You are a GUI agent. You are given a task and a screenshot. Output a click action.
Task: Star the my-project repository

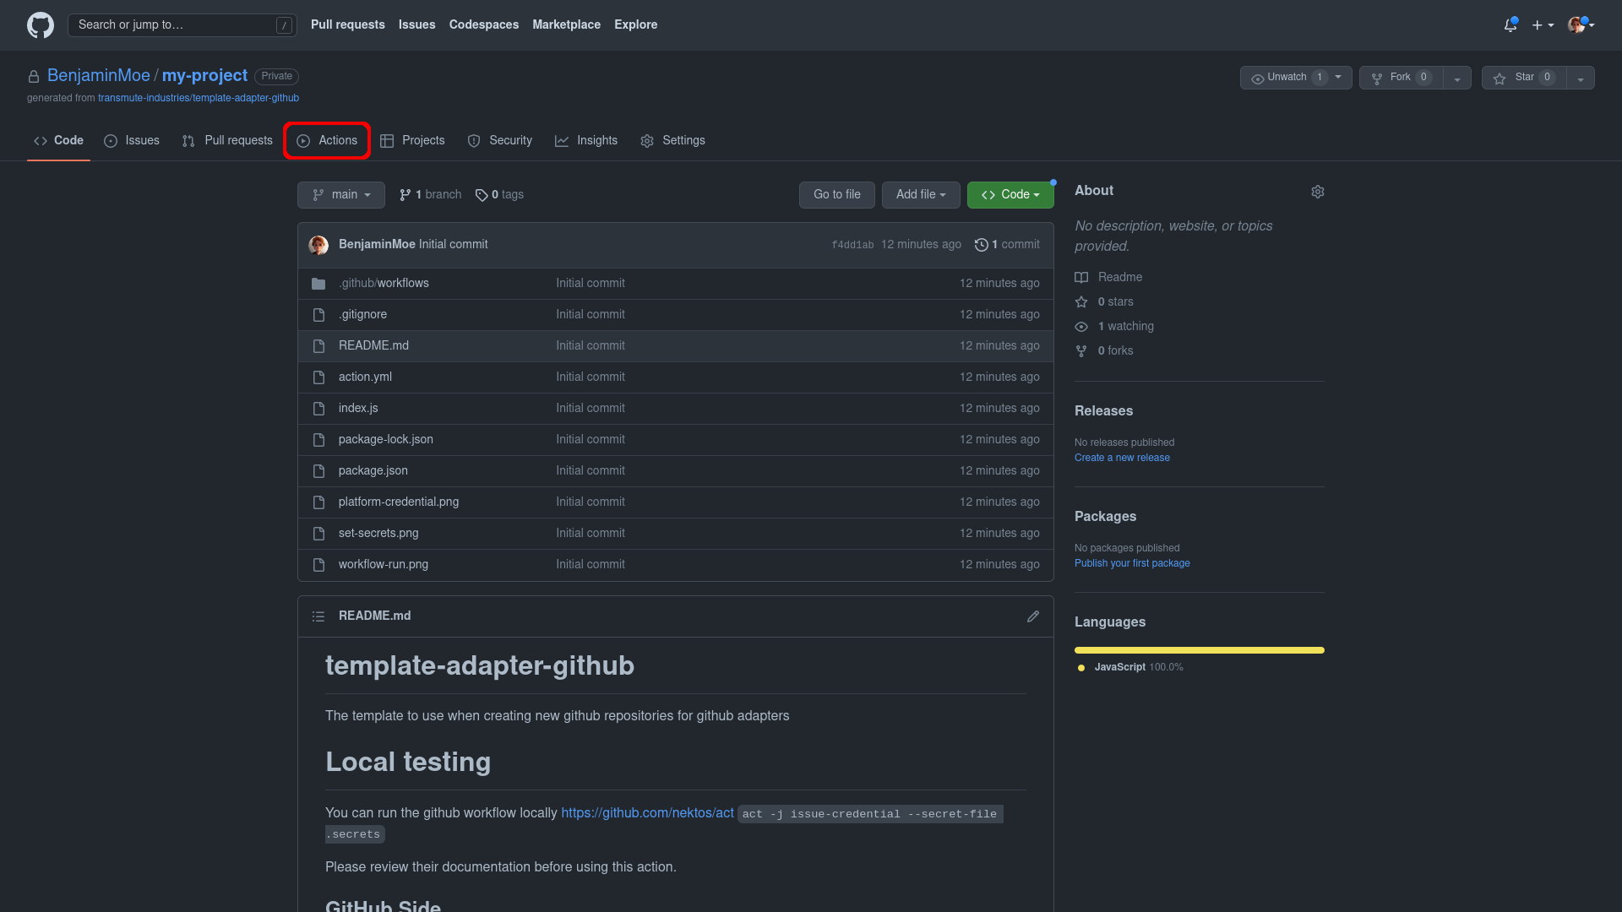1524,78
